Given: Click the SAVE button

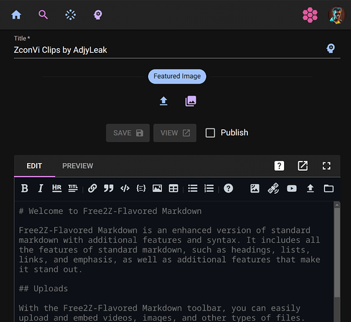Looking at the screenshot, I should point(128,133).
